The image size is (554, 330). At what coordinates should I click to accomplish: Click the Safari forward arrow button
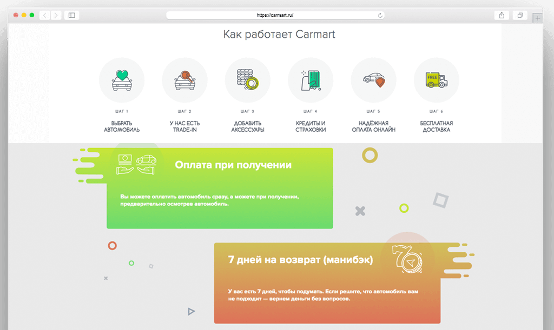56,15
